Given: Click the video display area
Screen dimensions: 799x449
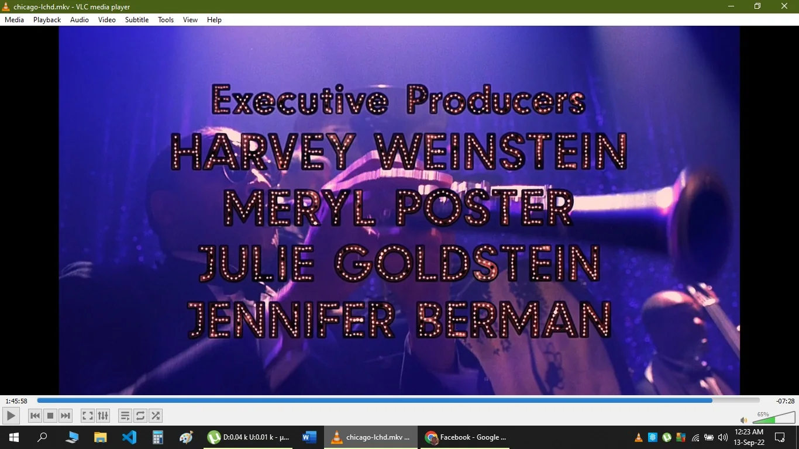Looking at the screenshot, I should click(399, 210).
